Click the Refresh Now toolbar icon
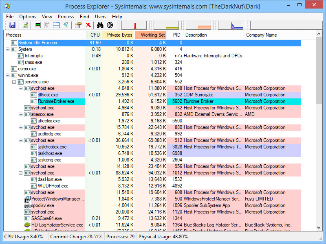The image size is (326, 244). coord(25,25)
